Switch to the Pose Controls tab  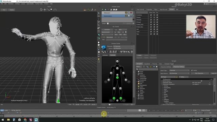coord(140,9)
